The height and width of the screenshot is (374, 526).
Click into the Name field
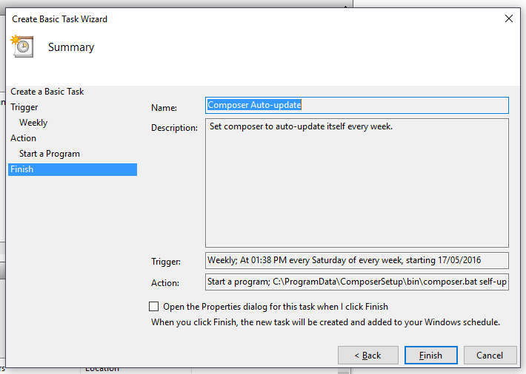coord(357,105)
